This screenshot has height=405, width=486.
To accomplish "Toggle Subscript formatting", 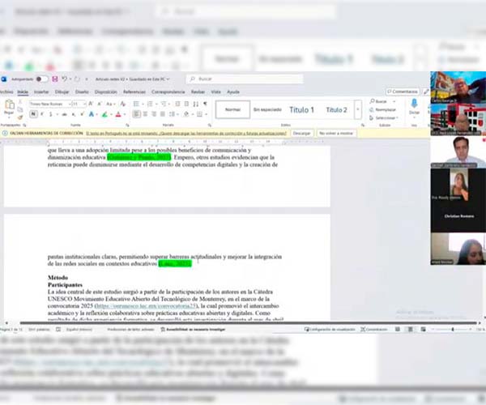I will tap(74, 114).
